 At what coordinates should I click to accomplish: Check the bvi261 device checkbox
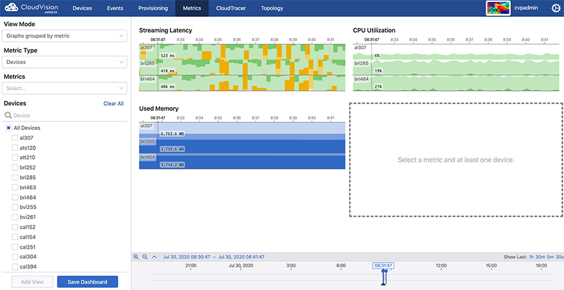pos(15,217)
